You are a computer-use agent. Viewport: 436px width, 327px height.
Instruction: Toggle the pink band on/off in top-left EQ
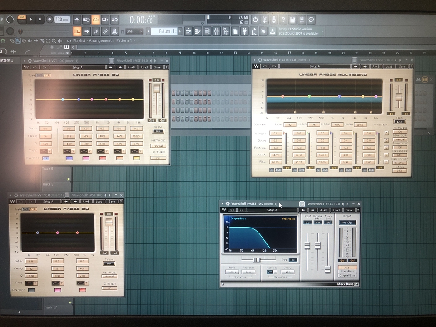[86, 158]
